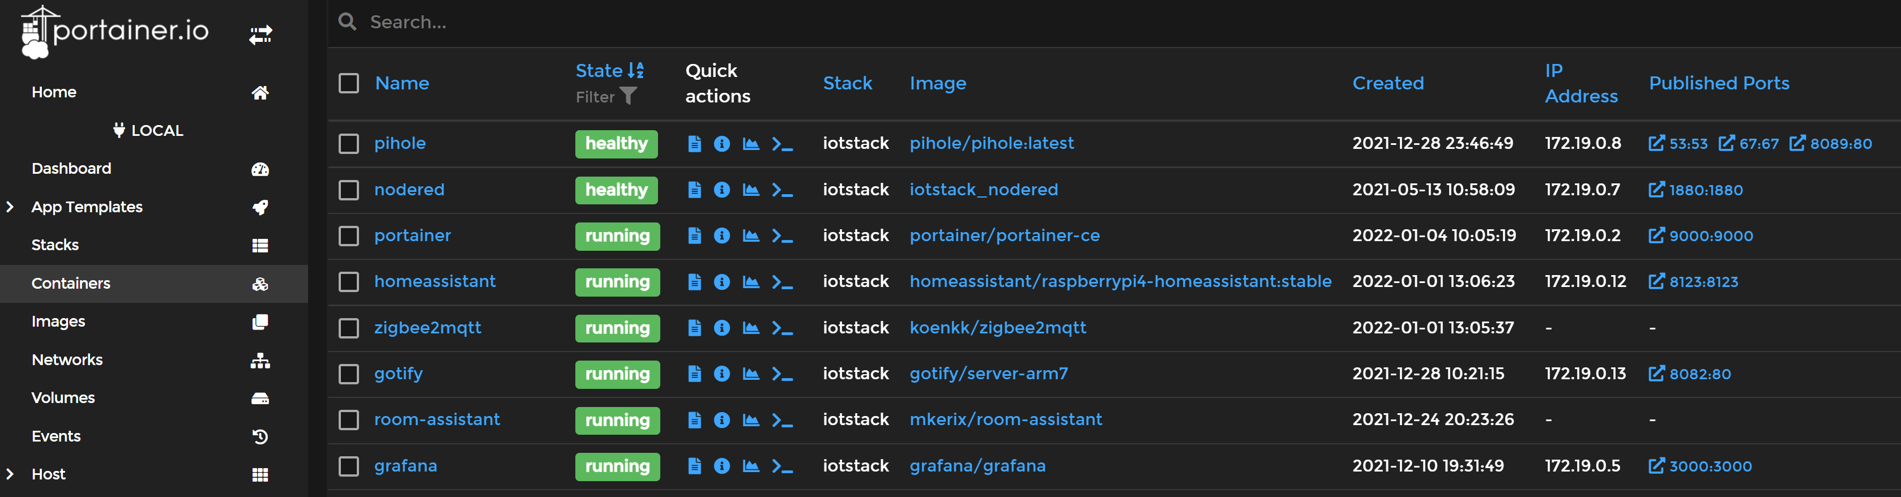Sort by Name column header
The image size is (1901, 497).
click(401, 83)
